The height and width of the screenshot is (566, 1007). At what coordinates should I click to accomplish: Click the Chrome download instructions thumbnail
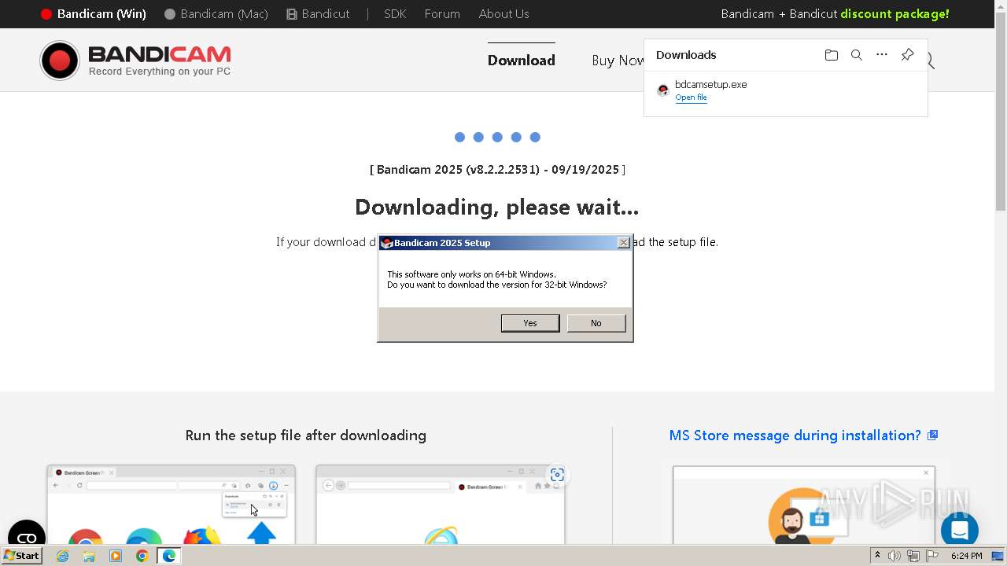point(172,504)
